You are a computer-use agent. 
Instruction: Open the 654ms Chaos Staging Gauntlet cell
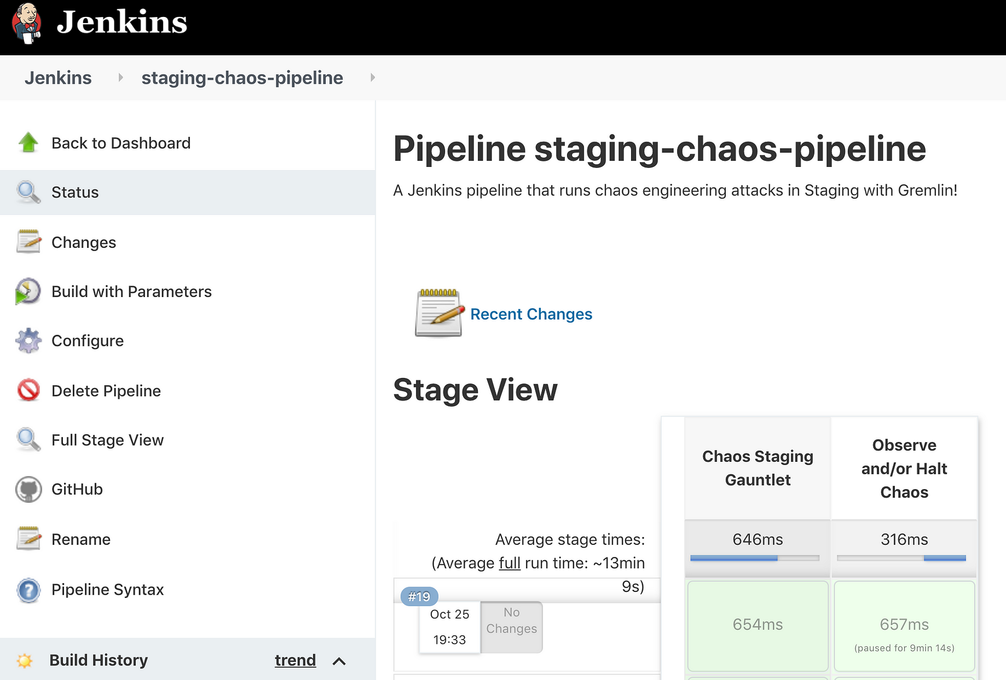[758, 626]
